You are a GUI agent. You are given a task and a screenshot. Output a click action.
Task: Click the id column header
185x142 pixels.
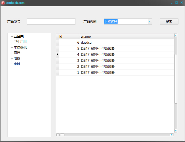pyautogui.click(x=69, y=36)
